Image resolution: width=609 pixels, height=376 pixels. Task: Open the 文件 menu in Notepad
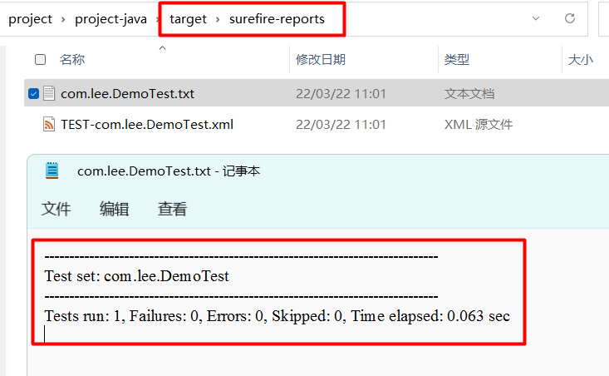click(56, 209)
